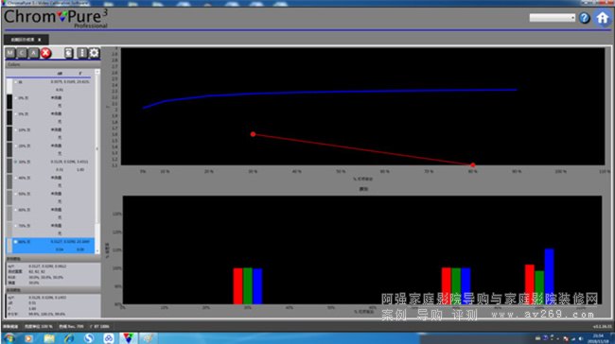Open the settings gear icon

click(94, 53)
